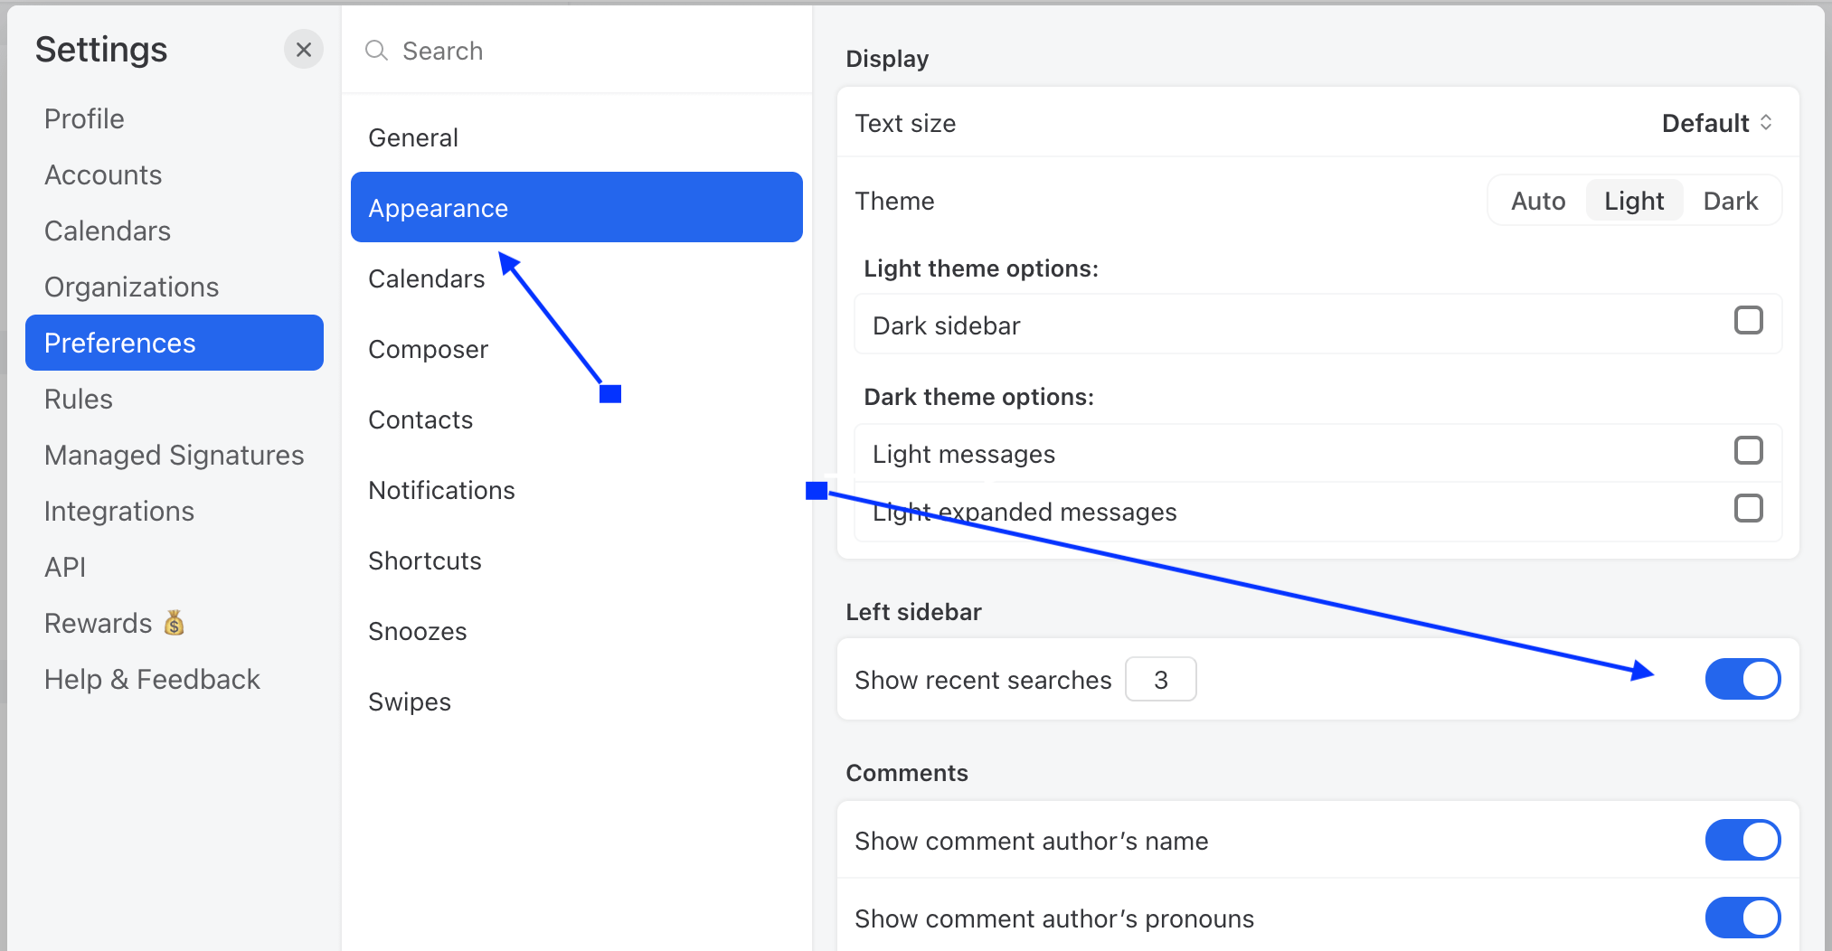The image size is (1832, 951).
Task: Open the Text size Default dropdown
Action: tap(1716, 123)
